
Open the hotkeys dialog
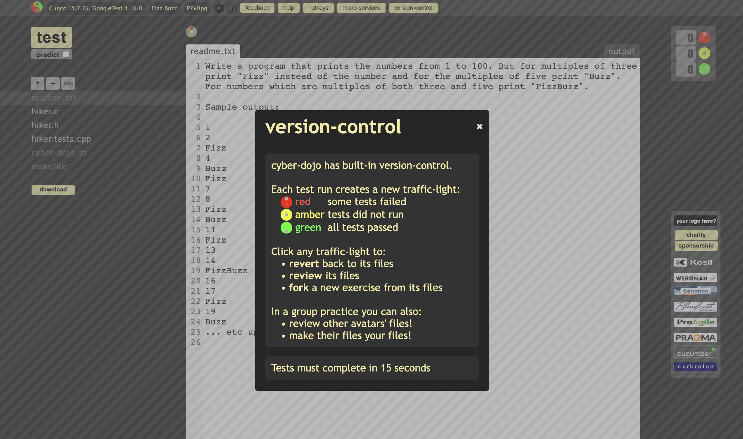click(x=318, y=8)
